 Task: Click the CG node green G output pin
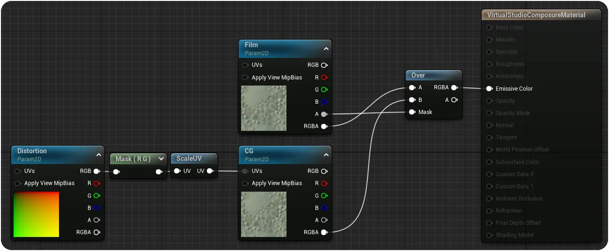[324, 195]
